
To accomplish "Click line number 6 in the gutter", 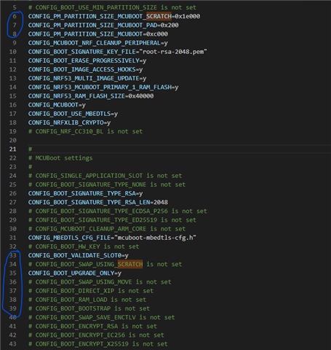I will (15, 16).
